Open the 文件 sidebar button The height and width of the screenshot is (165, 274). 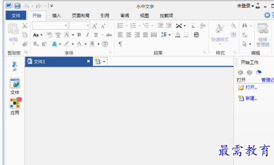15,86
